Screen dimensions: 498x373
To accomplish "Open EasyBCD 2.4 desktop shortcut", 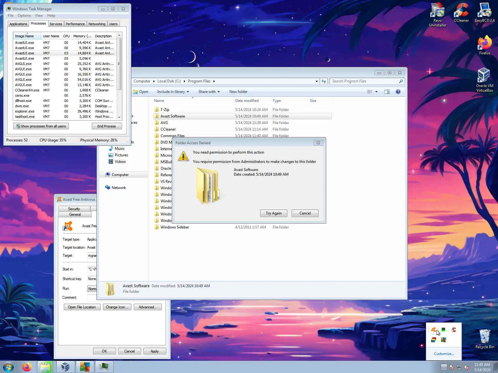I will (485, 12).
